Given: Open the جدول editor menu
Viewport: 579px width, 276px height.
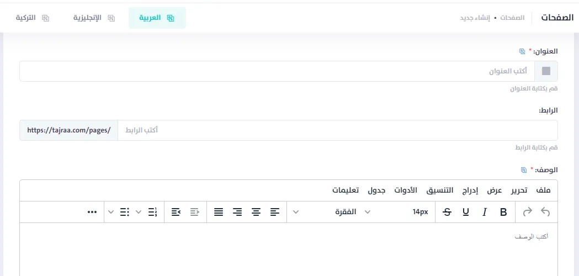Looking at the screenshot, I should click(376, 190).
